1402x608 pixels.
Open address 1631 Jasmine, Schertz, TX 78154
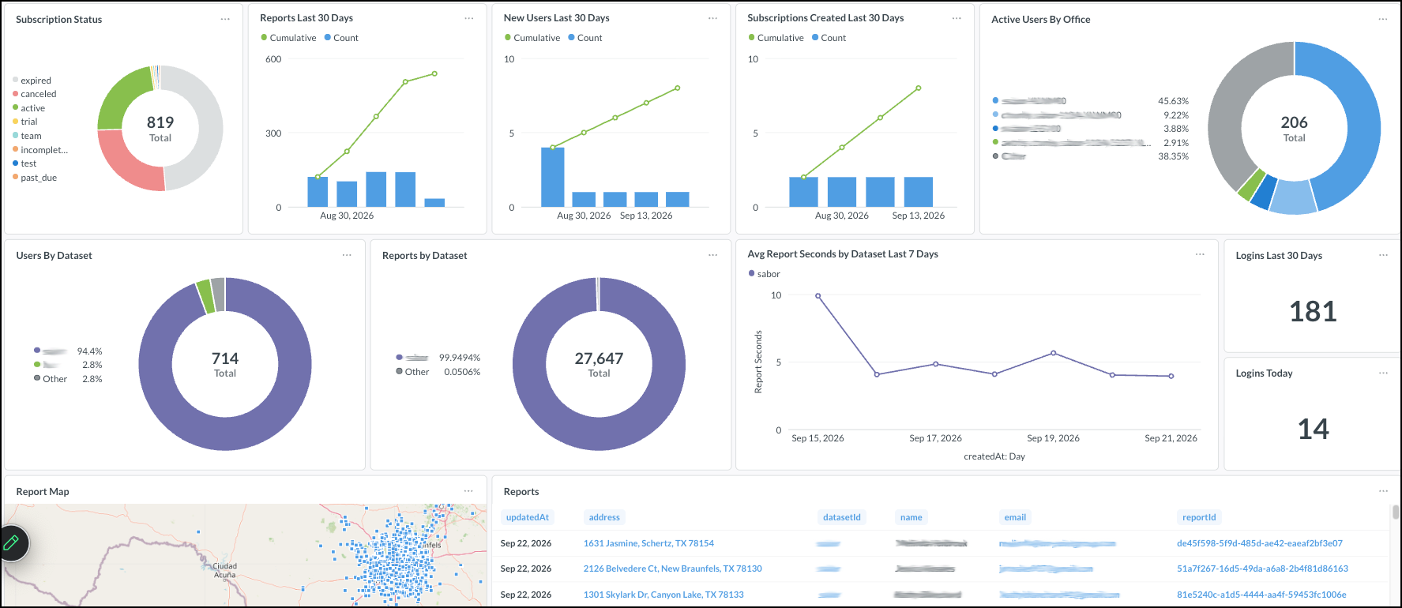click(x=648, y=543)
